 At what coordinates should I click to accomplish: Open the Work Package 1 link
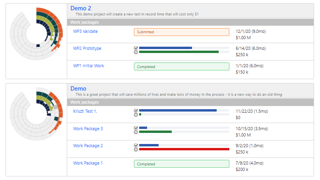pyautogui.click(x=88, y=163)
